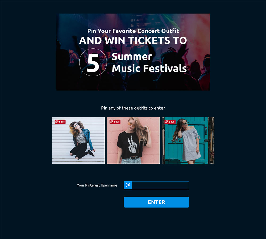Save the skeleton hand t-shirt outfit pin
This screenshot has height=239, width=266.
click(115, 122)
